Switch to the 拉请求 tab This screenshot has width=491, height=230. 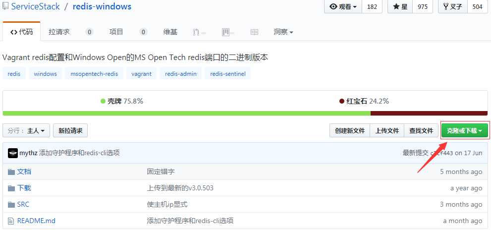59,32
